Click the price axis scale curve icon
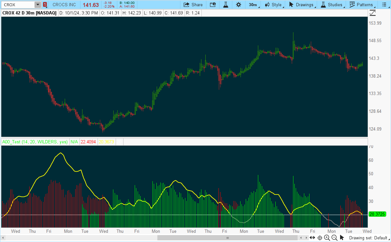 coord(373,13)
